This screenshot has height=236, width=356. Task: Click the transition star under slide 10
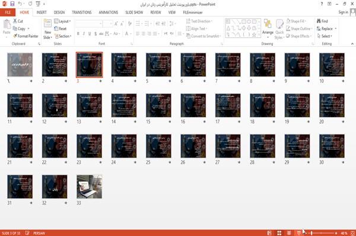click(343, 81)
